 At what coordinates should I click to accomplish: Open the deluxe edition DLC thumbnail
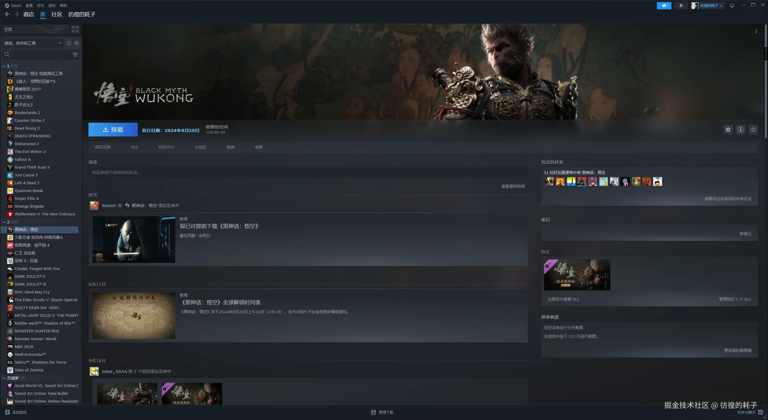pos(577,275)
